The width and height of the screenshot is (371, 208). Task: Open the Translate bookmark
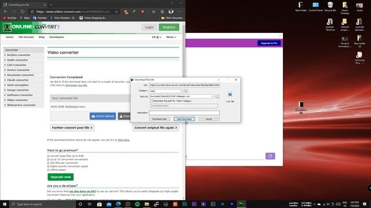click(40, 18)
